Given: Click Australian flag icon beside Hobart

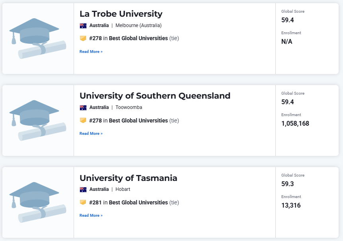Looking at the screenshot, I should click(x=83, y=189).
